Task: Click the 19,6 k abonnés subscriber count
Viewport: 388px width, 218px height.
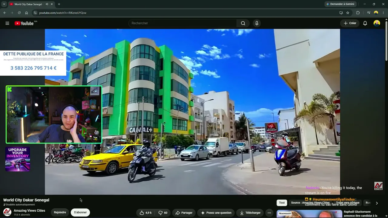Action: tap(22, 215)
